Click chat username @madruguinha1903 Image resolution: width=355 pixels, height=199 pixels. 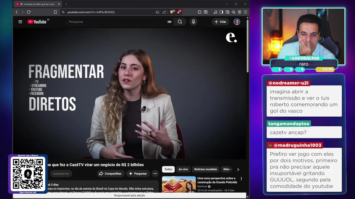[295, 145]
